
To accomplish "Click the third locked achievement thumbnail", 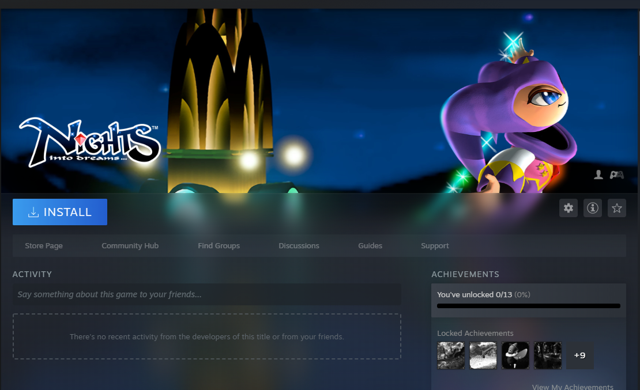I will [x=515, y=355].
